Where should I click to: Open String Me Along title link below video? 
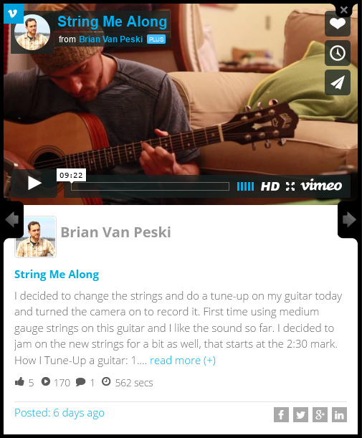click(x=57, y=275)
